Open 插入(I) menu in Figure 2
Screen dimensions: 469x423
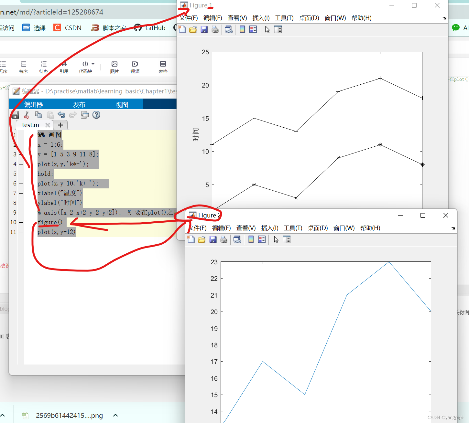pyautogui.click(x=270, y=228)
